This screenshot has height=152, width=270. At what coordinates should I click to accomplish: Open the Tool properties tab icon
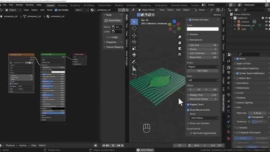(x=229, y=61)
